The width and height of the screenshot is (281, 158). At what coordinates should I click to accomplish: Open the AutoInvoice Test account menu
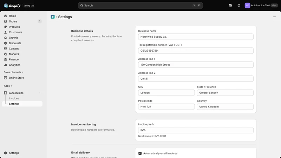click(x=261, y=5)
